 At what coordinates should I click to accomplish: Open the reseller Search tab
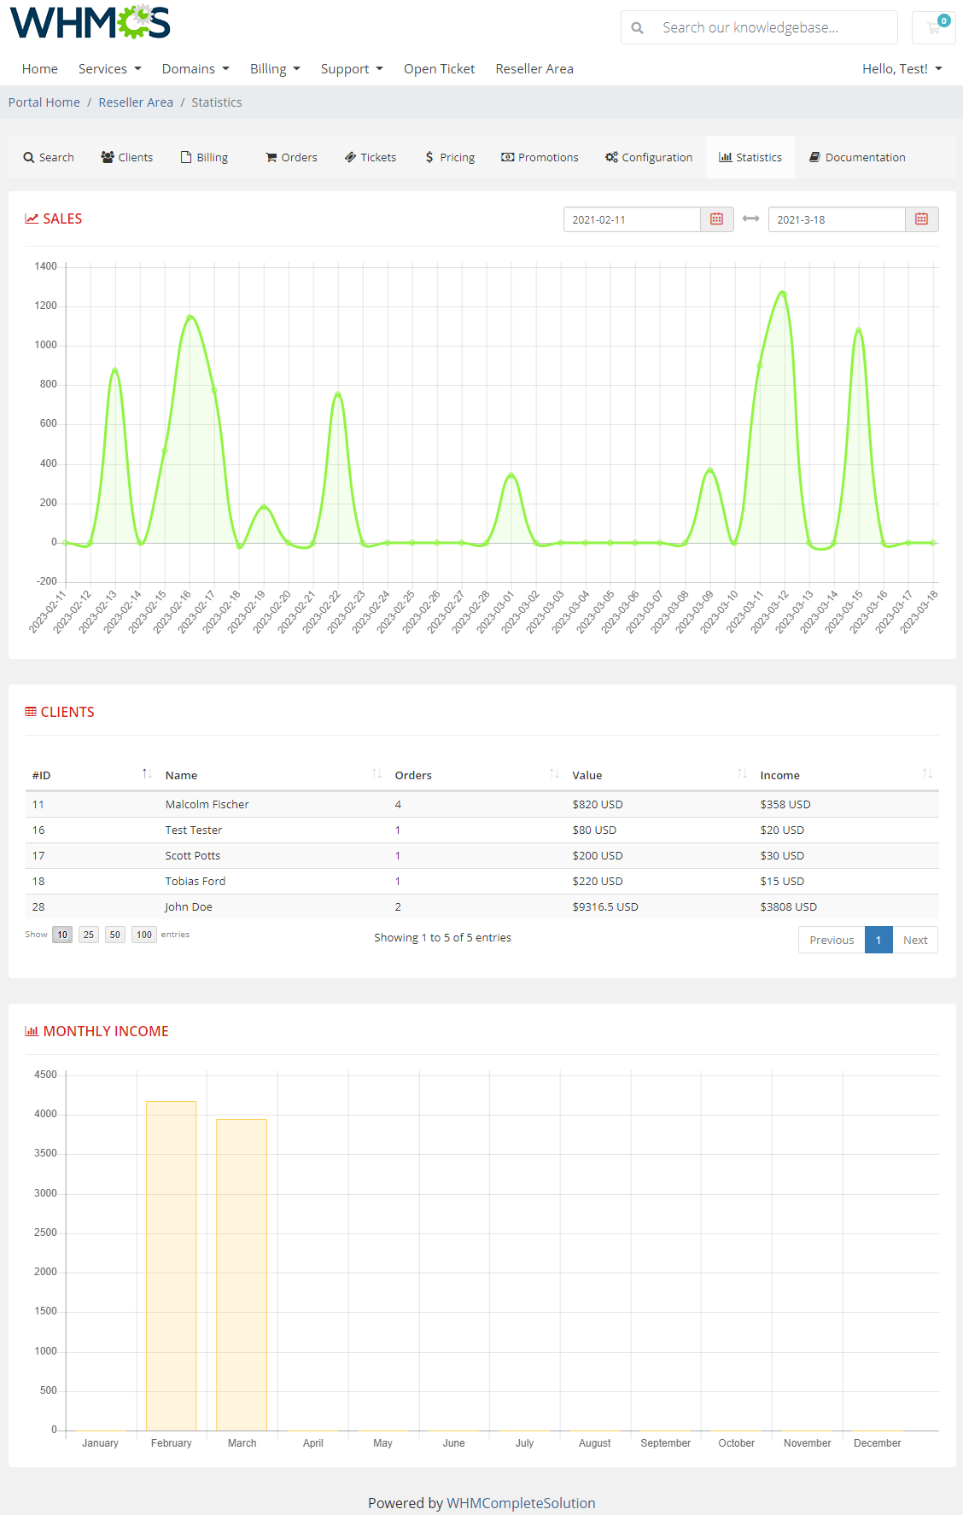coord(49,157)
